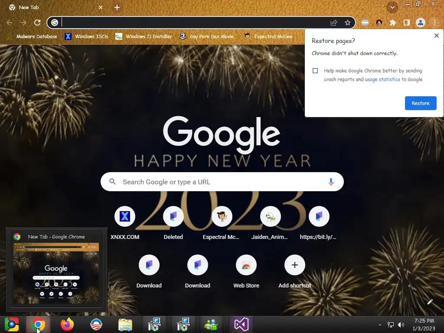Open volume speaker tray icon
This screenshot has height=333, width=444.
(401, 325)
